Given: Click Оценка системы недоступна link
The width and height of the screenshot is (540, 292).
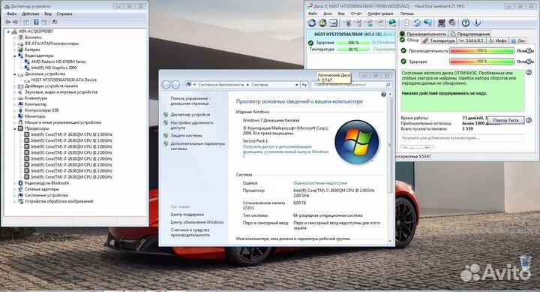Looking at the screenshot, I should (320, 183).
